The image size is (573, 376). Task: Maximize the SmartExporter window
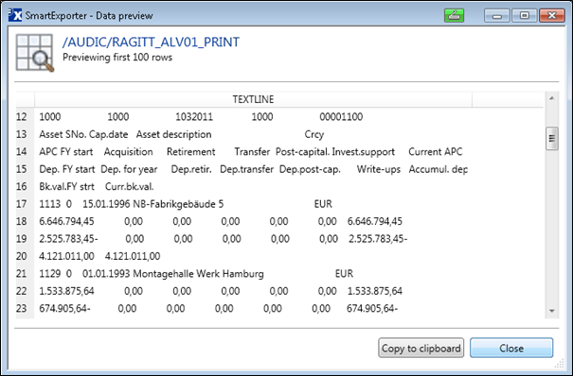pos(524,16)
